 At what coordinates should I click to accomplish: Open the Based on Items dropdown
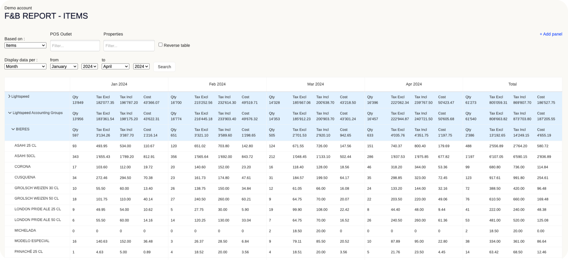pyautogui.click(x=25, y=45)
